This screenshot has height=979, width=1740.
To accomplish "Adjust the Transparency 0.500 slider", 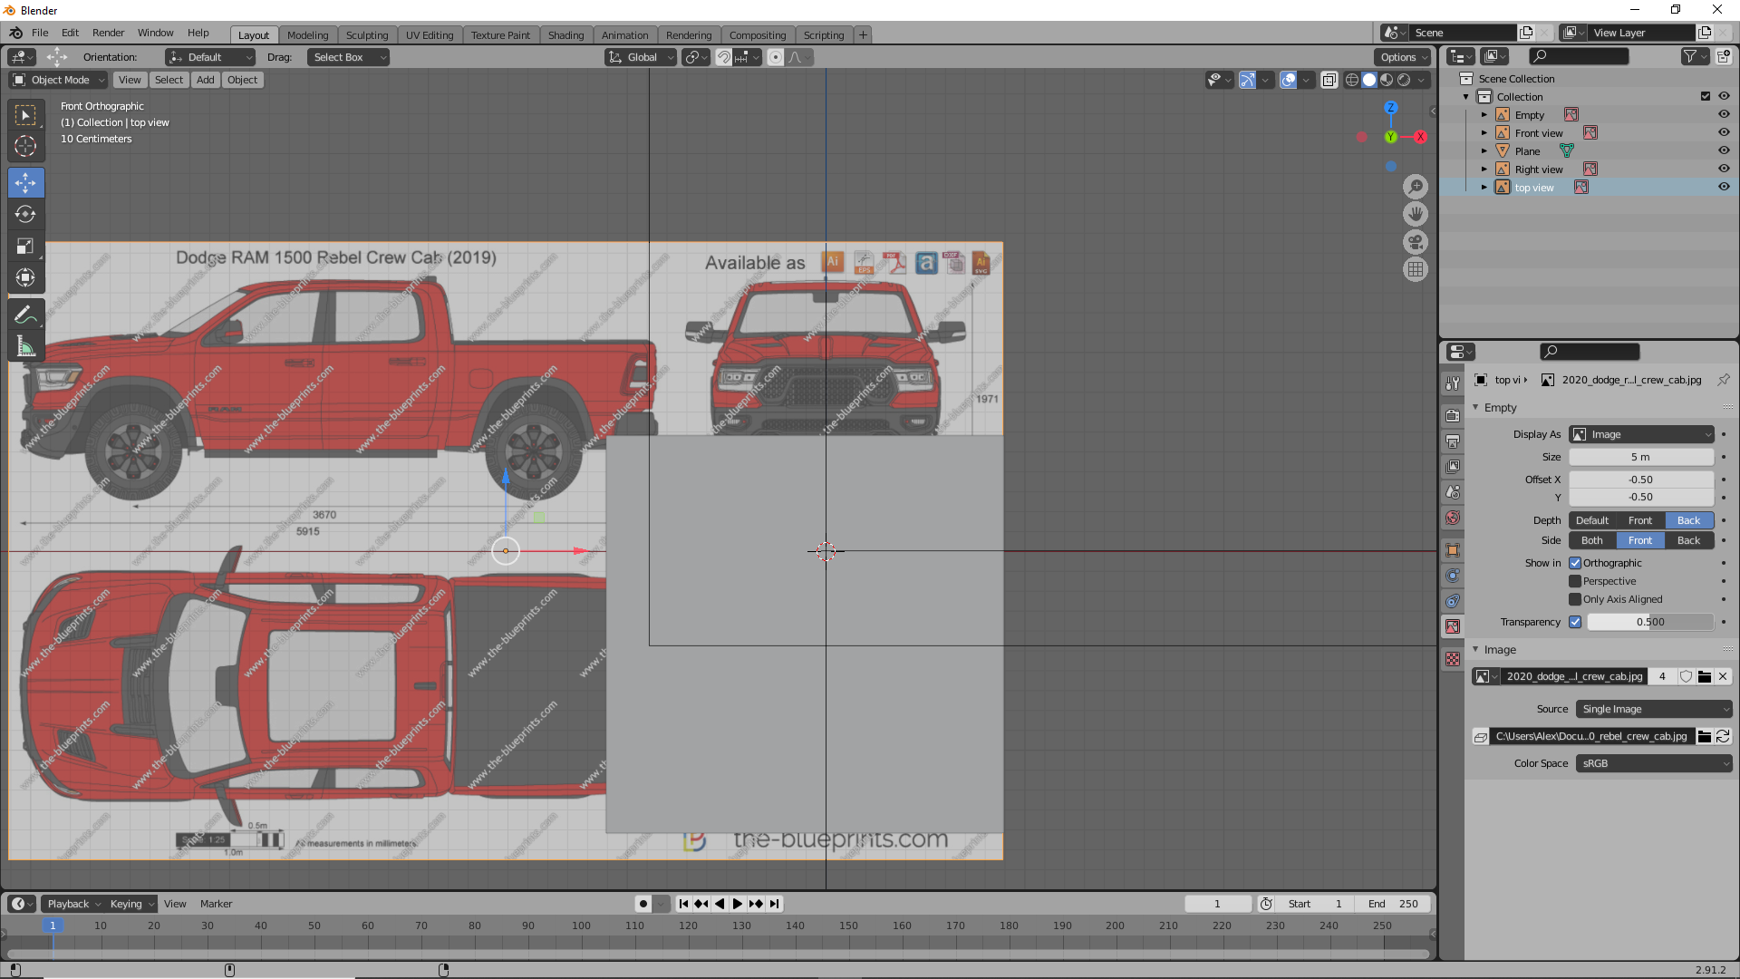I will 1649,622.
